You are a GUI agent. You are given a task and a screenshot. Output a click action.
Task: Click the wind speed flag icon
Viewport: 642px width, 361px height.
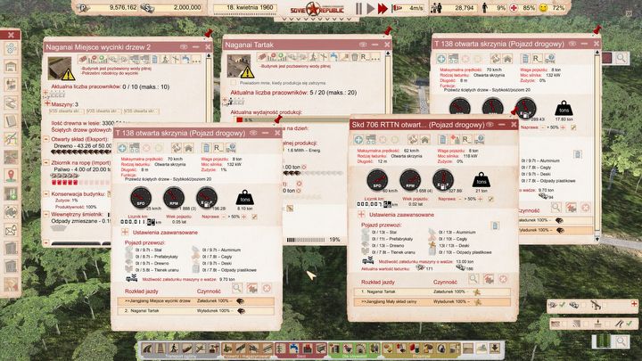pyautogui.click(x=397, y=8)
